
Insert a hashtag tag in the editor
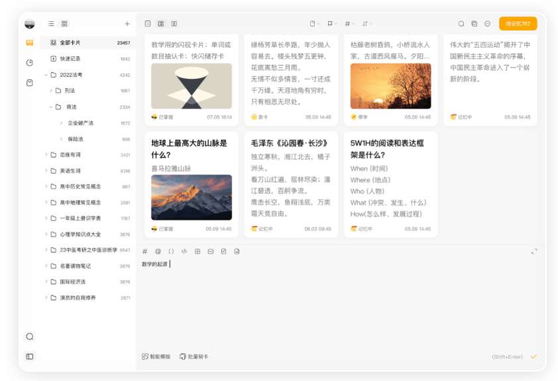(145, 252)
